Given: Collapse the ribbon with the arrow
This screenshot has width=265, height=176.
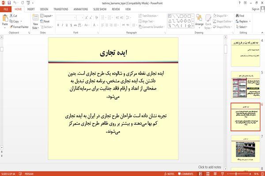Looking at the screenshot, I should pyautogui.click(x=262, y=33).
